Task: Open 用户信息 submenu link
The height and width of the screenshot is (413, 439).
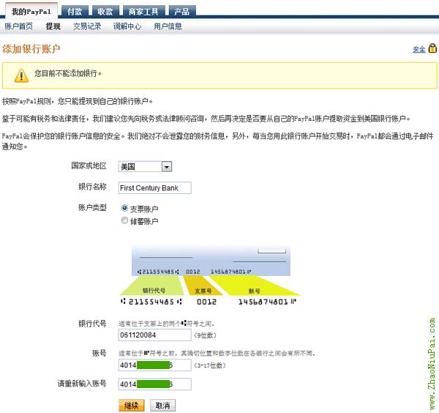Action: click(168, 26)
